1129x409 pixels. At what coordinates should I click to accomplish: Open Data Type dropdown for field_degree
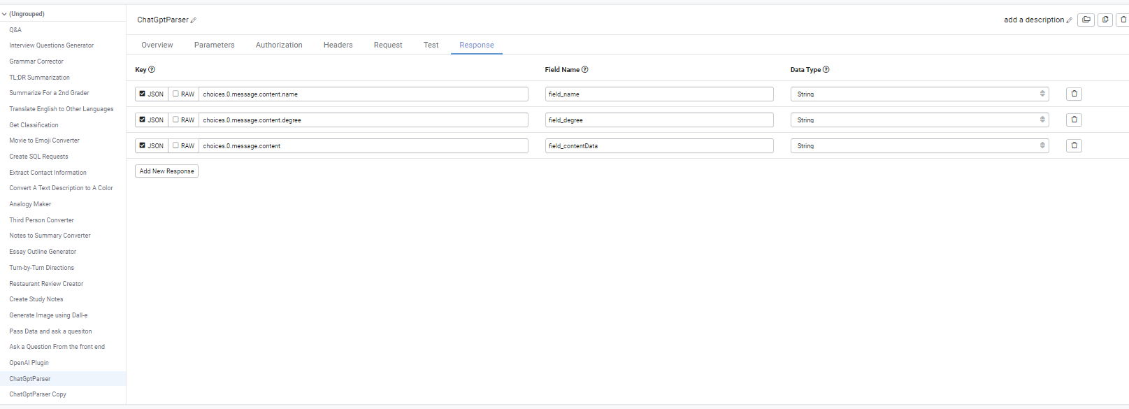coord(920,120)
